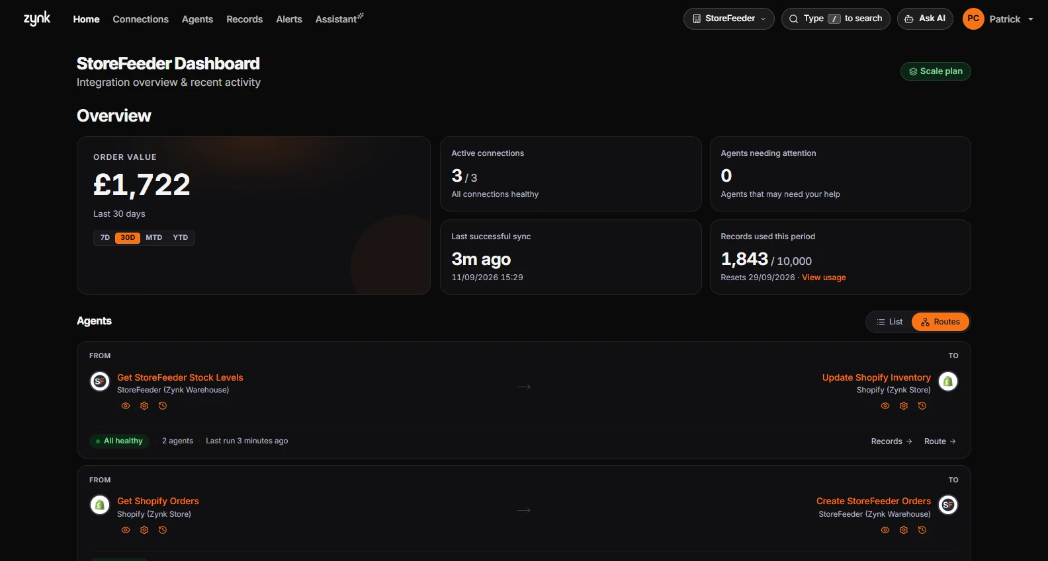Open history icon under Get Shopify Orders

[163, 530]
